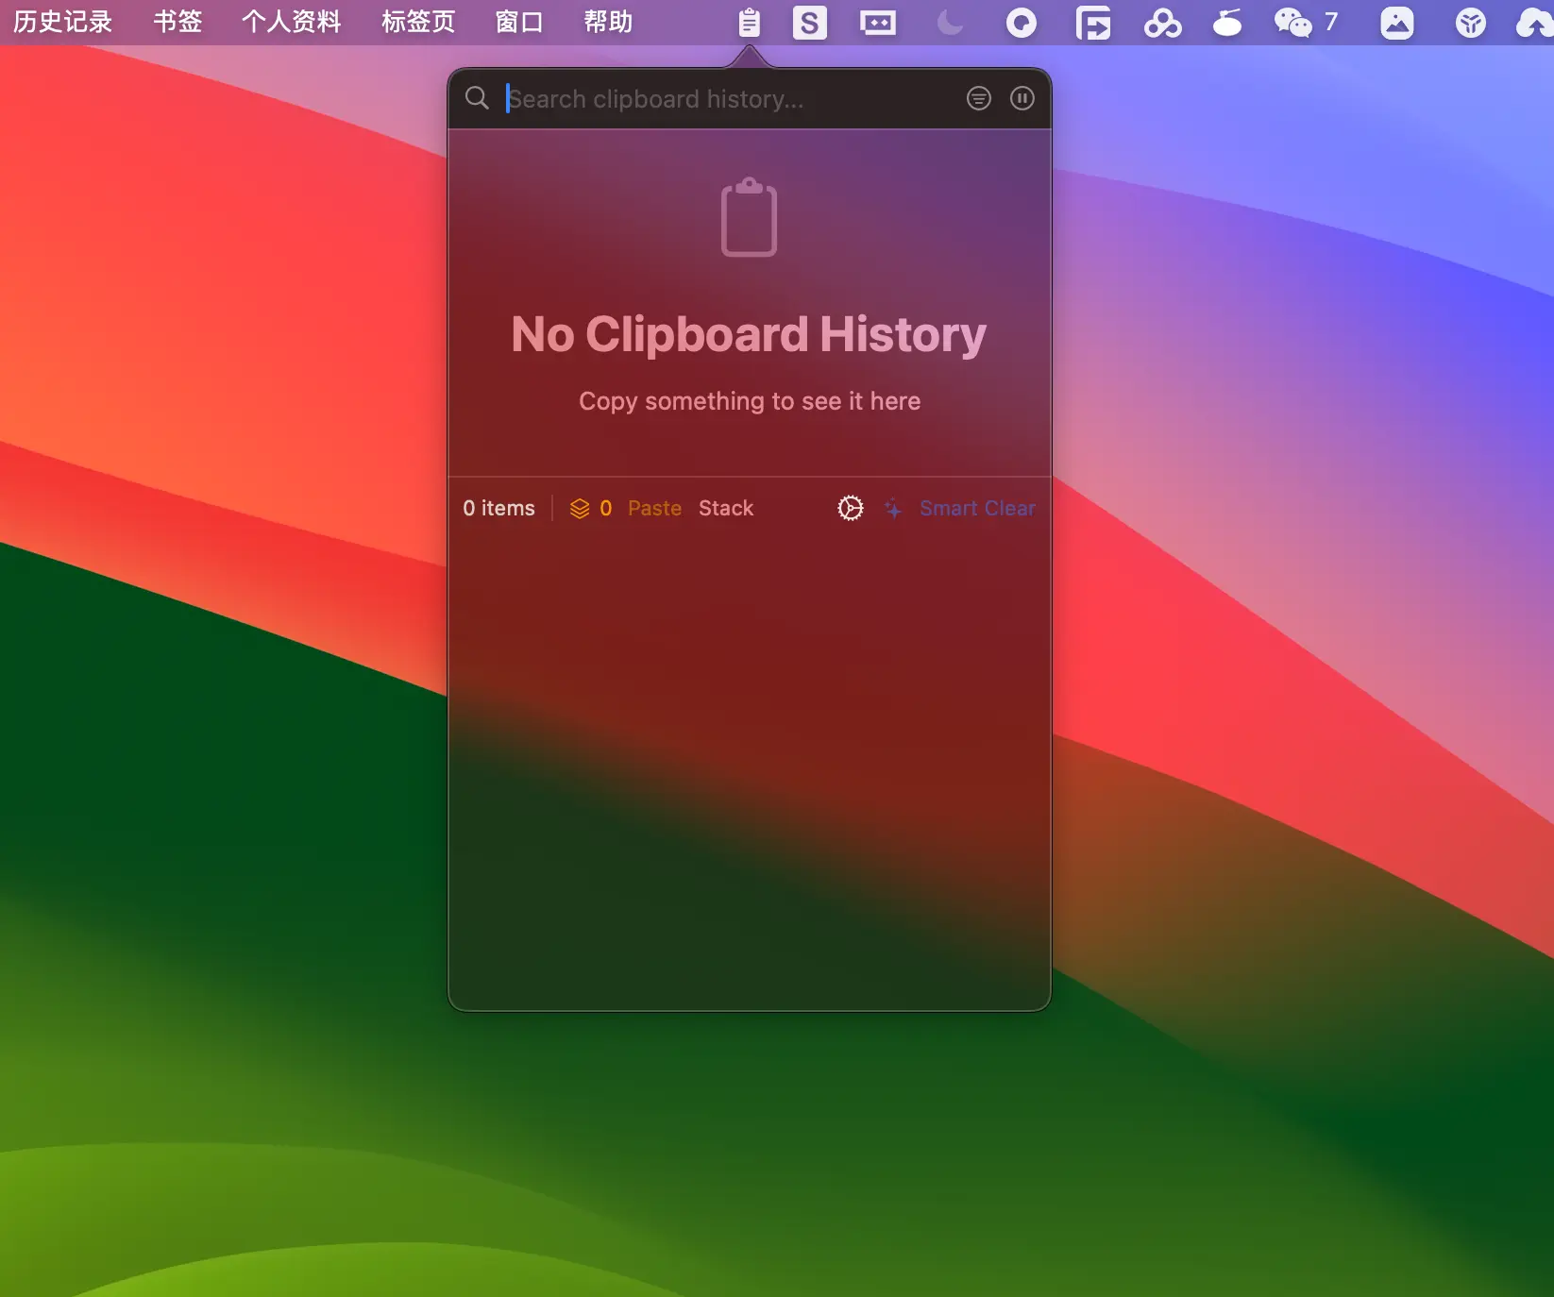Click the Smart Clear button
Viewport: 1554px width, 1297px height.
(x=977, y=508)
